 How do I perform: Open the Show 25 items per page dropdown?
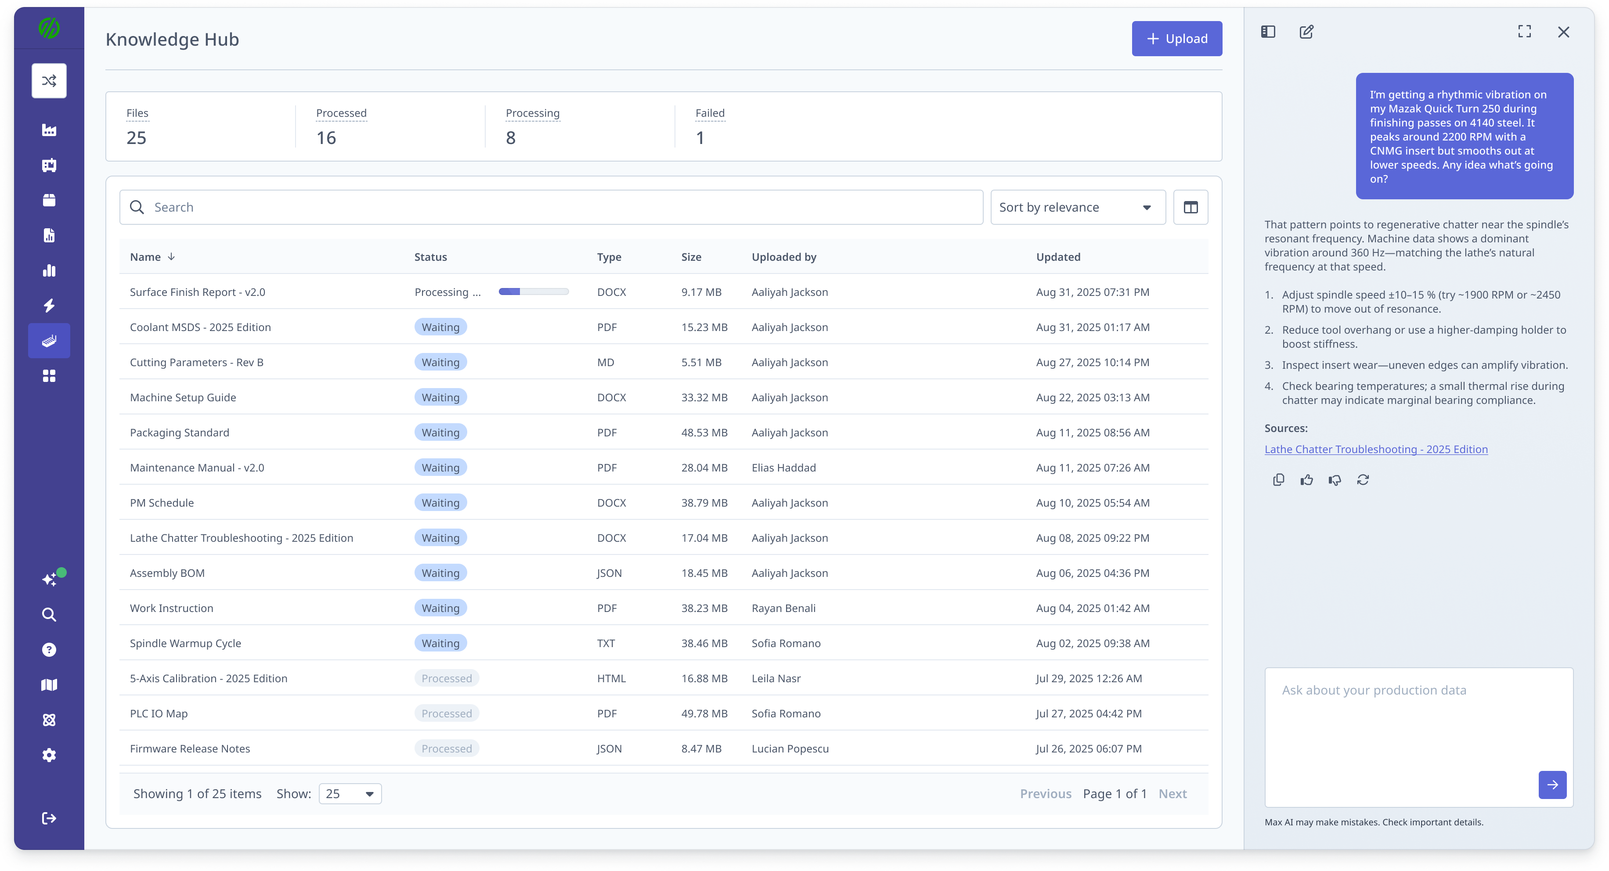point(350,794)
